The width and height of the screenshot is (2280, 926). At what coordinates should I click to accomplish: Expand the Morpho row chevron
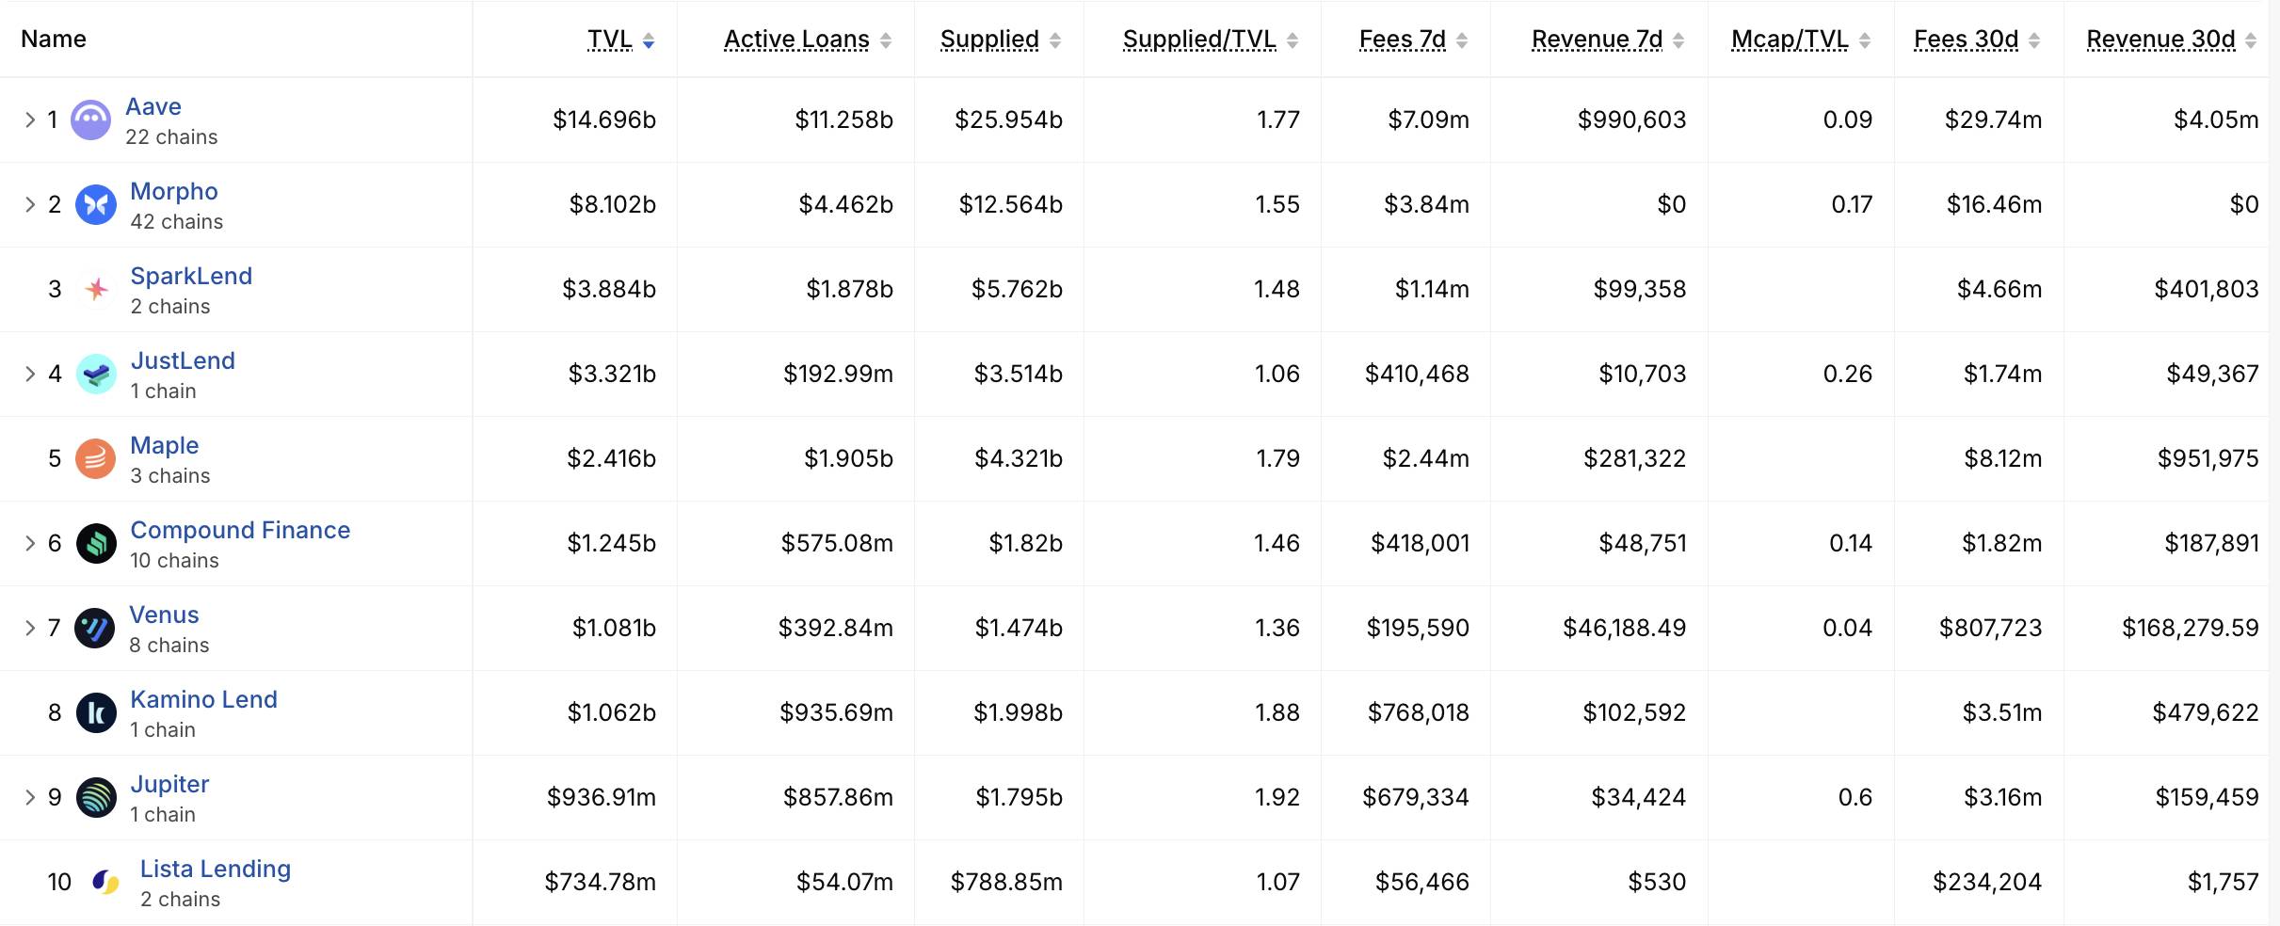30,204
